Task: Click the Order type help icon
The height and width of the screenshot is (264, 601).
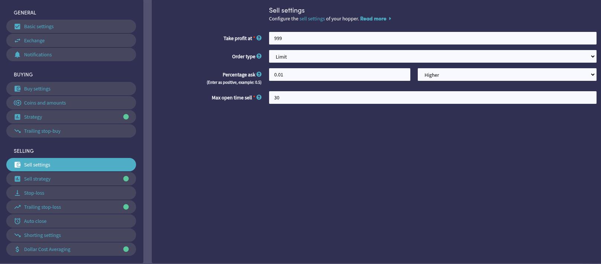Action: (x=259, y=56)
